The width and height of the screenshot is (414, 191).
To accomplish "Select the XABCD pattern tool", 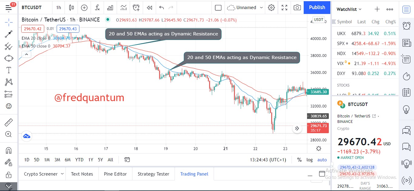I will [x=9, y=82].
